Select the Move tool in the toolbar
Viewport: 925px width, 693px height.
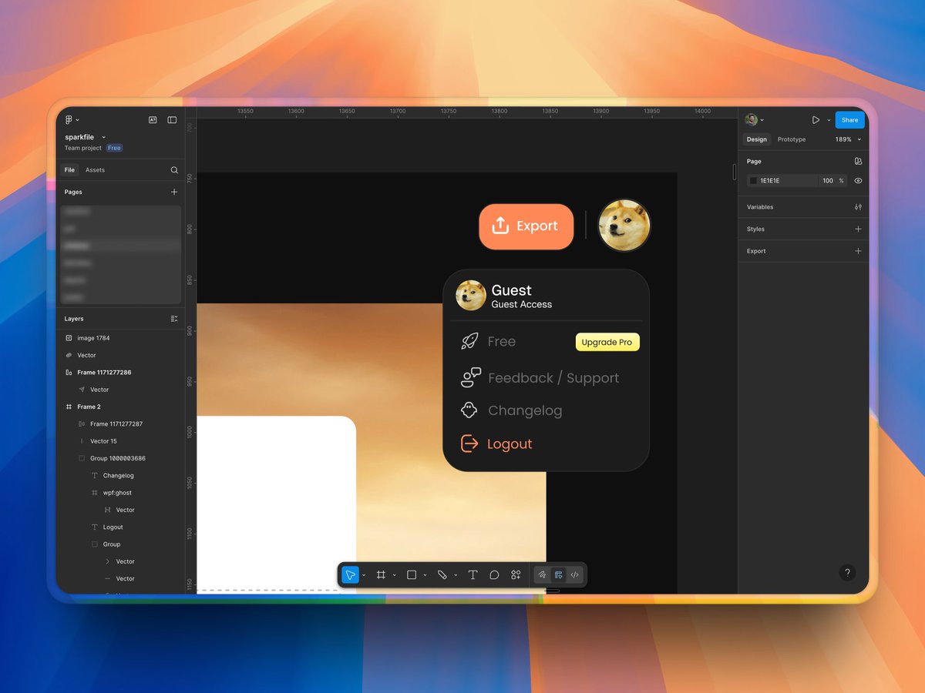350,575
